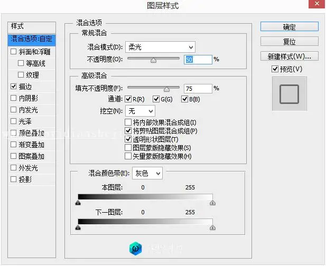Screen dimensions: 326x266
Task: Uncheck the 描边 checkbox
Action: pos(14,86)
